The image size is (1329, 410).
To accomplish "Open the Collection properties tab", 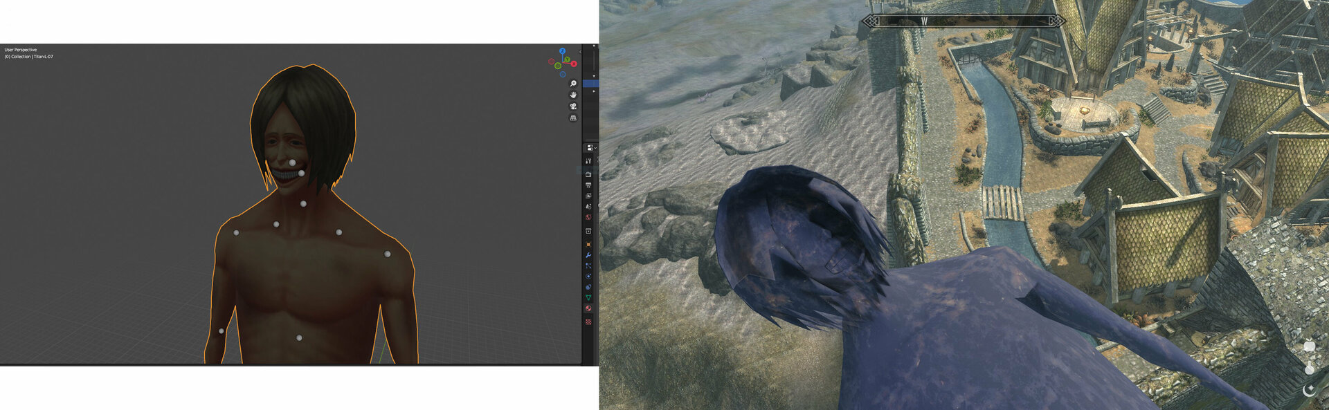I will [588, 231].
